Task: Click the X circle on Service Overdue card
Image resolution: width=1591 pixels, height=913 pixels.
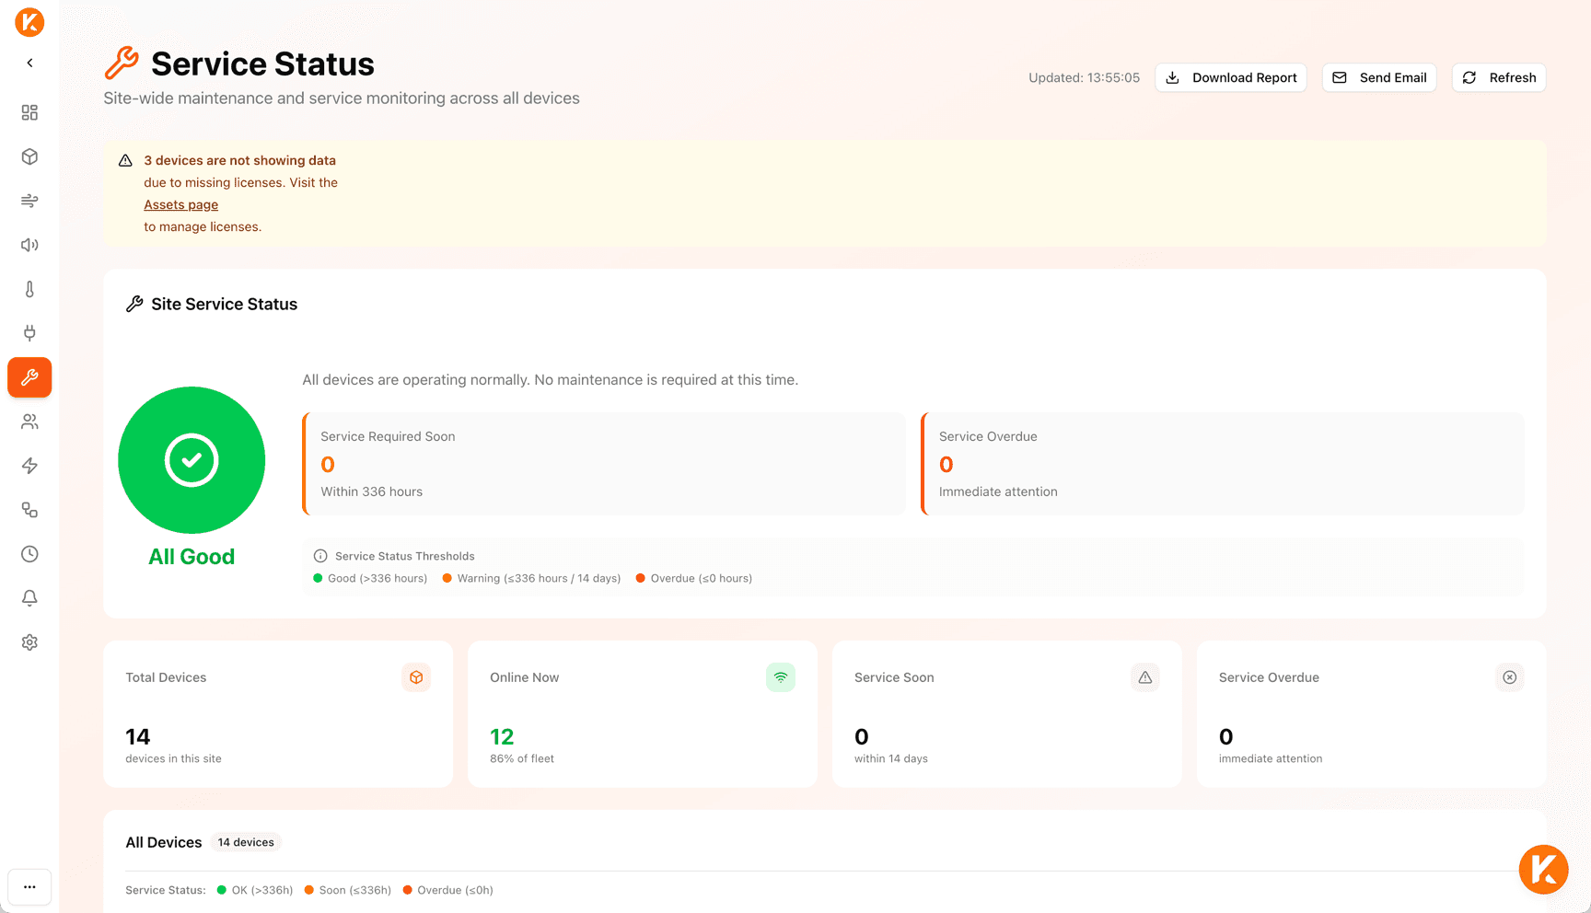Action: 1510,677
